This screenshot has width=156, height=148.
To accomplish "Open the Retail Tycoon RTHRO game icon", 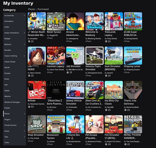I will point(56,21).
